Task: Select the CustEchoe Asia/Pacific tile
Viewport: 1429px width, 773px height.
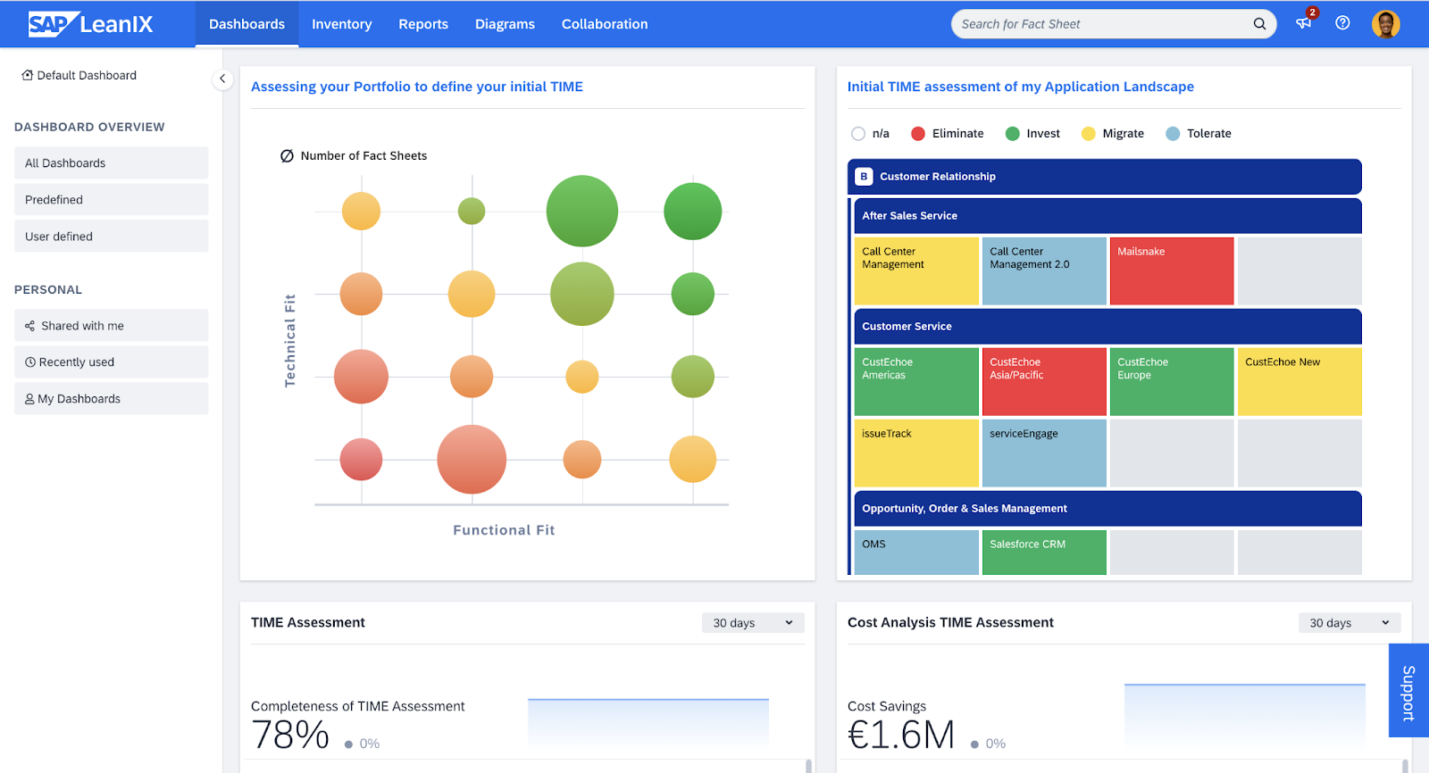Action: click(x=1044, y=382)
